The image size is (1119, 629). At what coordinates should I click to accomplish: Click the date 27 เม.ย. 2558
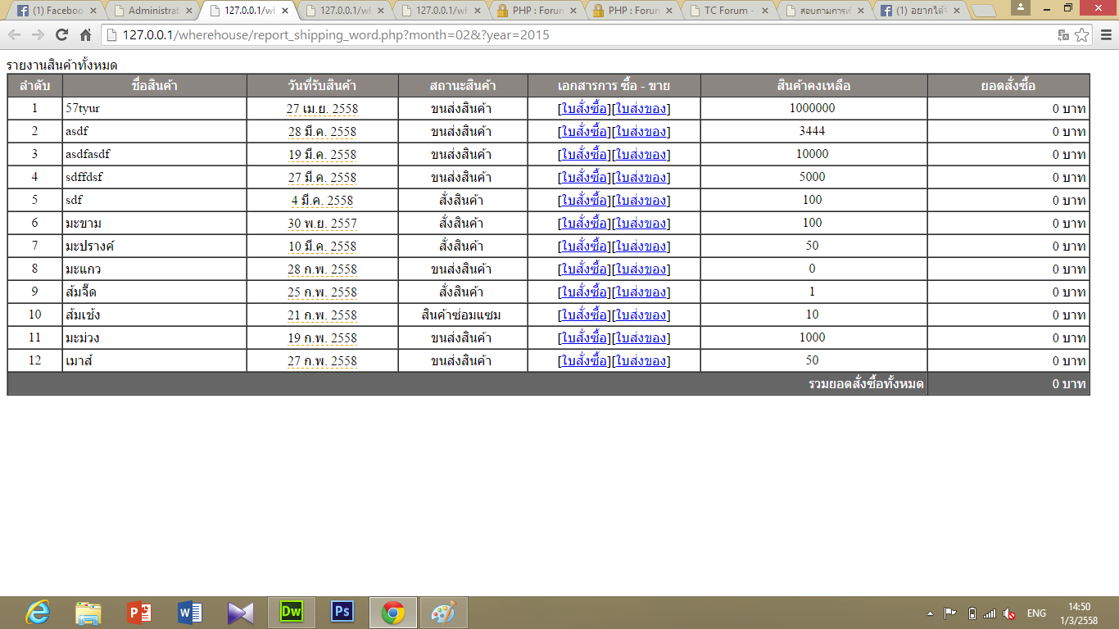tap(322, 109)
